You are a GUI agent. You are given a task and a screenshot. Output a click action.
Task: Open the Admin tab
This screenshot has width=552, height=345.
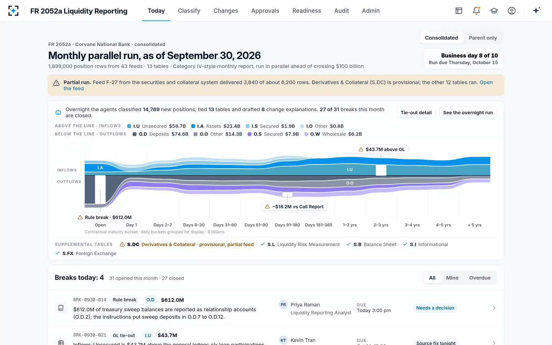click(371, 11)
